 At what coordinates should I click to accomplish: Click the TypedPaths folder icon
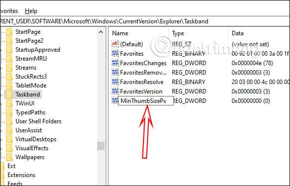9,112
